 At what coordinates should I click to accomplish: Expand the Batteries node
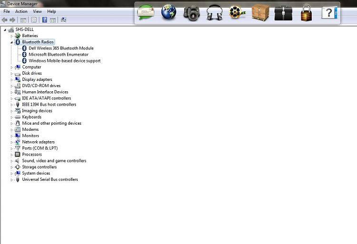11,36
